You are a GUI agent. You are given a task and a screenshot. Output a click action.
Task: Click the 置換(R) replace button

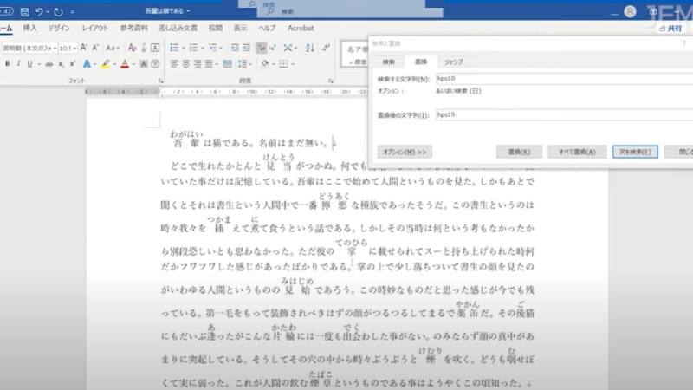(519, 152)
